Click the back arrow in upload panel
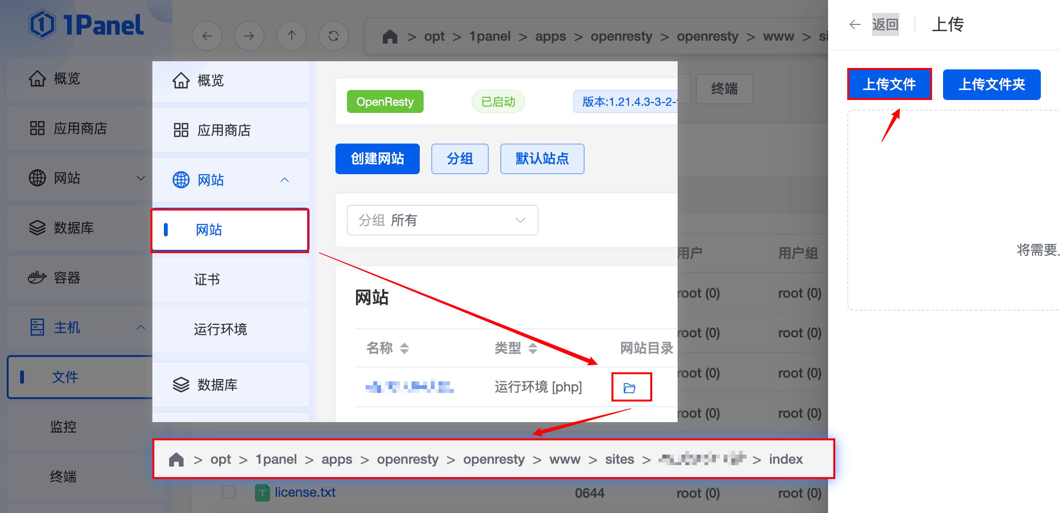Image resolution: width=1060 pixels, height=513 pixels. coord(855,24)
